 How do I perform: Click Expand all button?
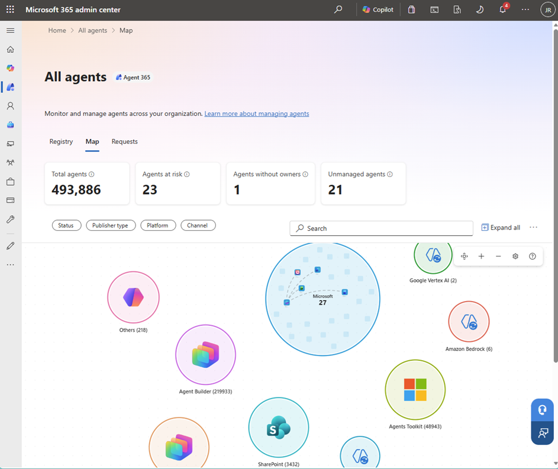coord(501,228)
